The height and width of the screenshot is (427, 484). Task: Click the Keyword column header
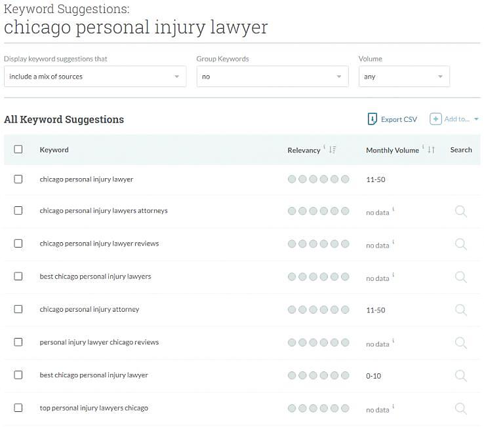(x=54, y=150)
